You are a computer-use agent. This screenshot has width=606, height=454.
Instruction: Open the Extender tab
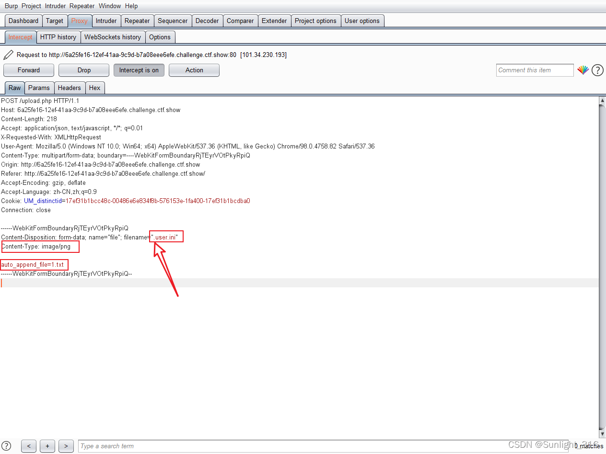(274, 21)
